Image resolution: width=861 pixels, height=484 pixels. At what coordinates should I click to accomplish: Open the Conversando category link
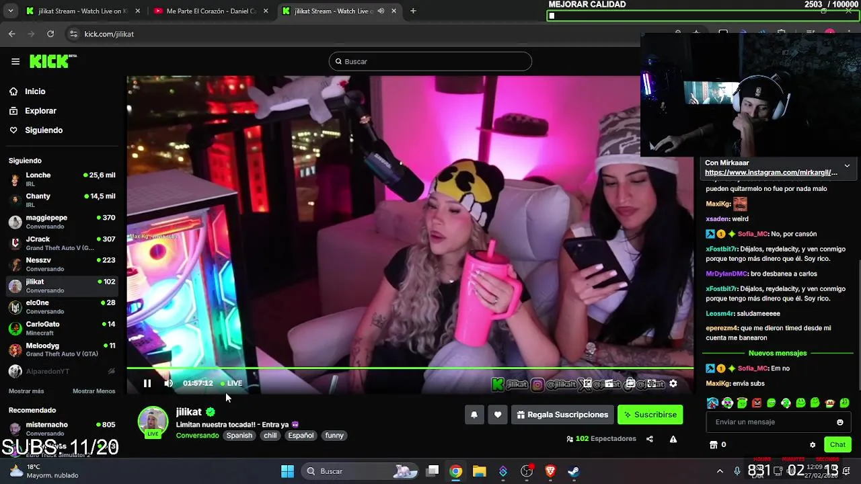(197, 436)
